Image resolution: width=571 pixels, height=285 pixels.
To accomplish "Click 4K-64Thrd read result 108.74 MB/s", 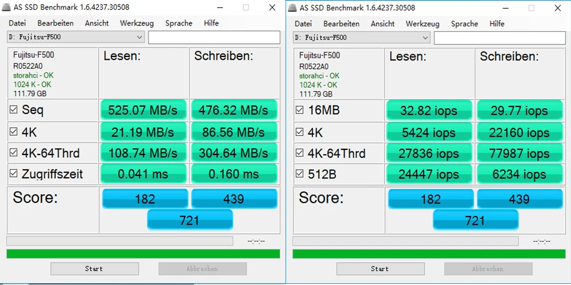I will (x=143, y=153).
